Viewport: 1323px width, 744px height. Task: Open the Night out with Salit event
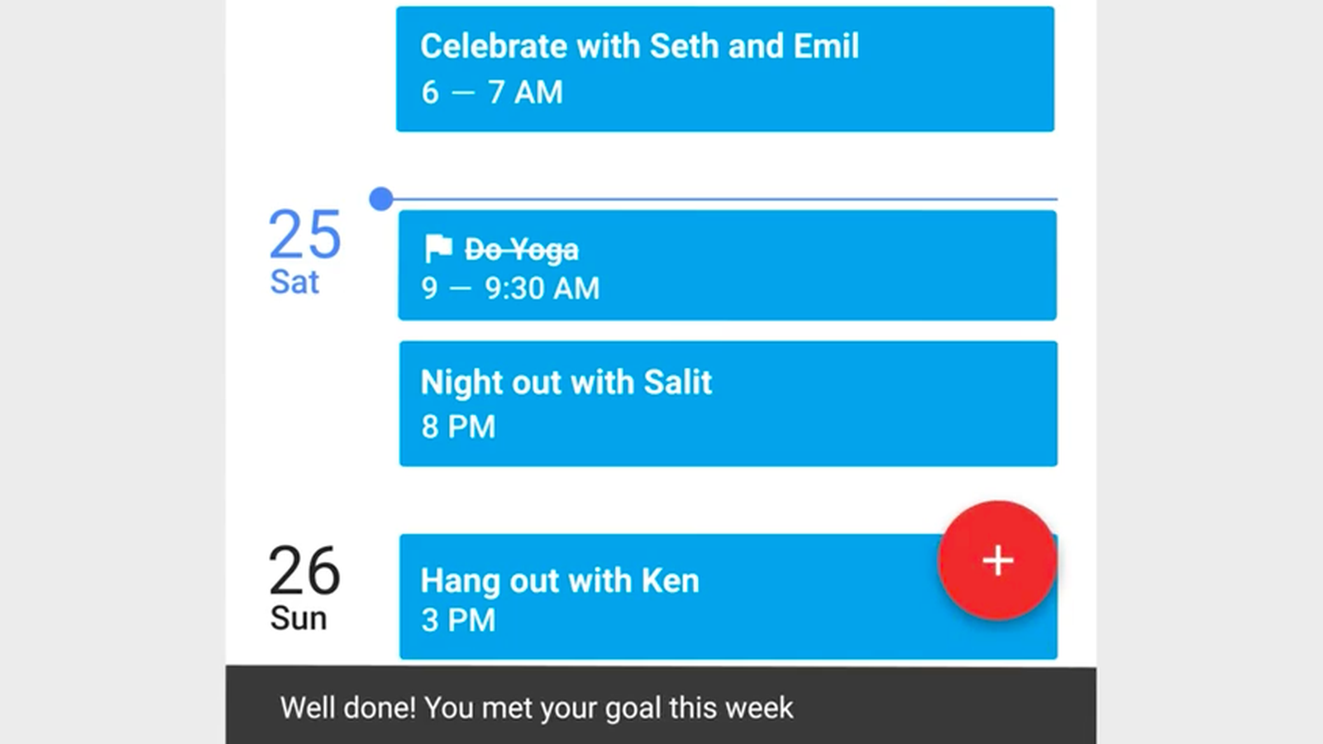[x=728, y=403]
